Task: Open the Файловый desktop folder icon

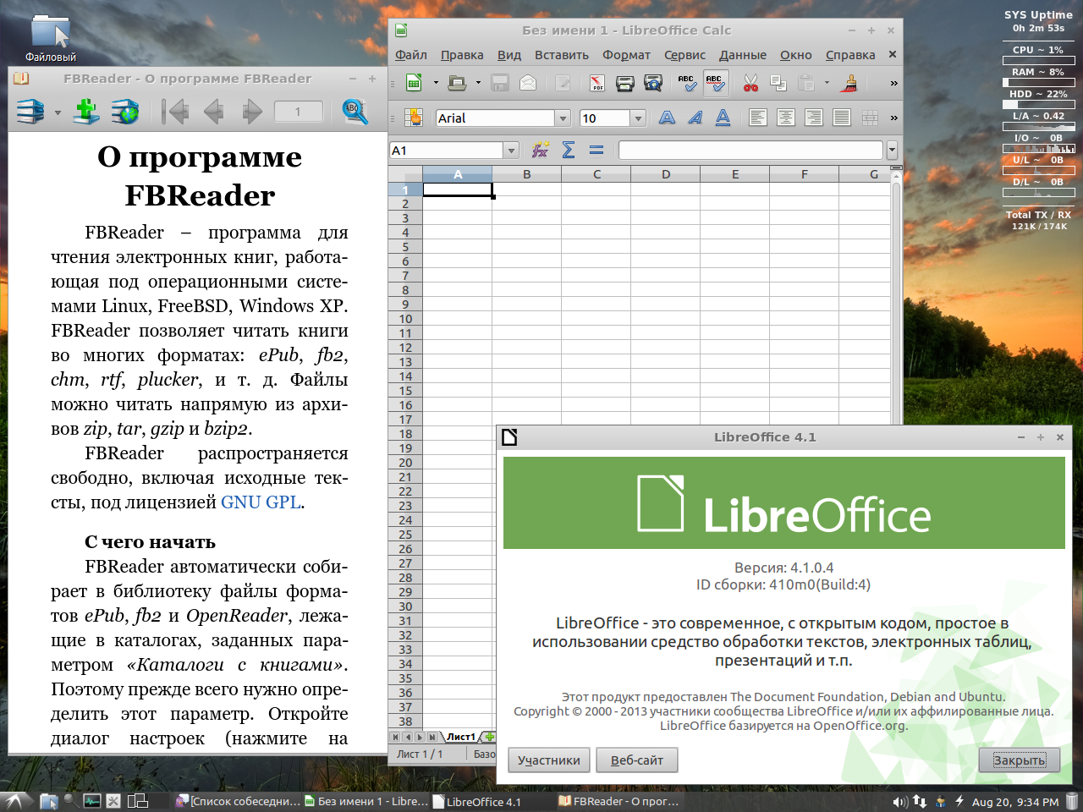Action: [x=51, y=38]
